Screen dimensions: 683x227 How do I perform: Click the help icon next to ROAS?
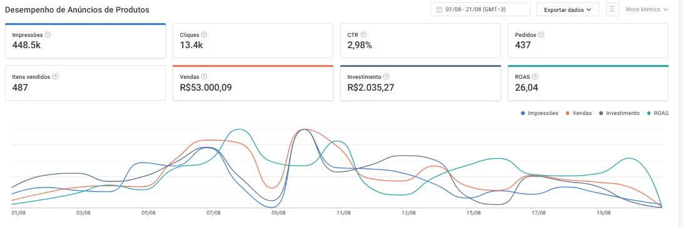click(535, 77)
